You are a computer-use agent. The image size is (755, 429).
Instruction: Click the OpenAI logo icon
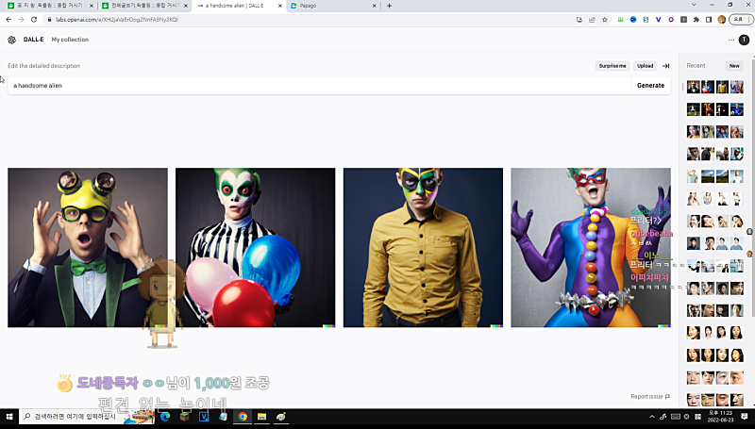12,40
